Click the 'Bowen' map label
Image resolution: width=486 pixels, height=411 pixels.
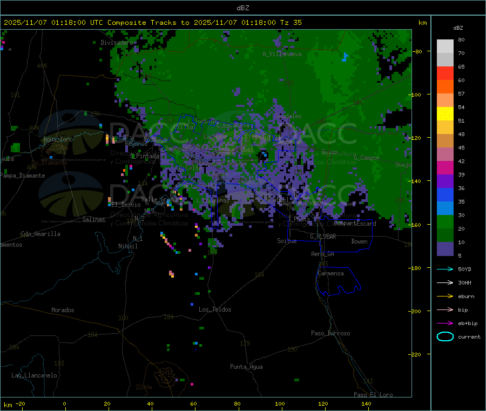point(359,241)
